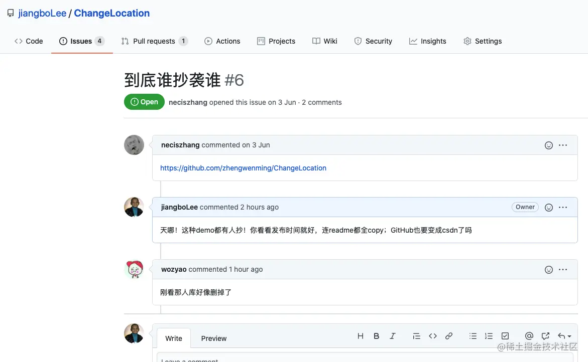This screenshot has height=362, width=588.
Task: Open the jiangboLee owner link
Action: pos(42,13)
